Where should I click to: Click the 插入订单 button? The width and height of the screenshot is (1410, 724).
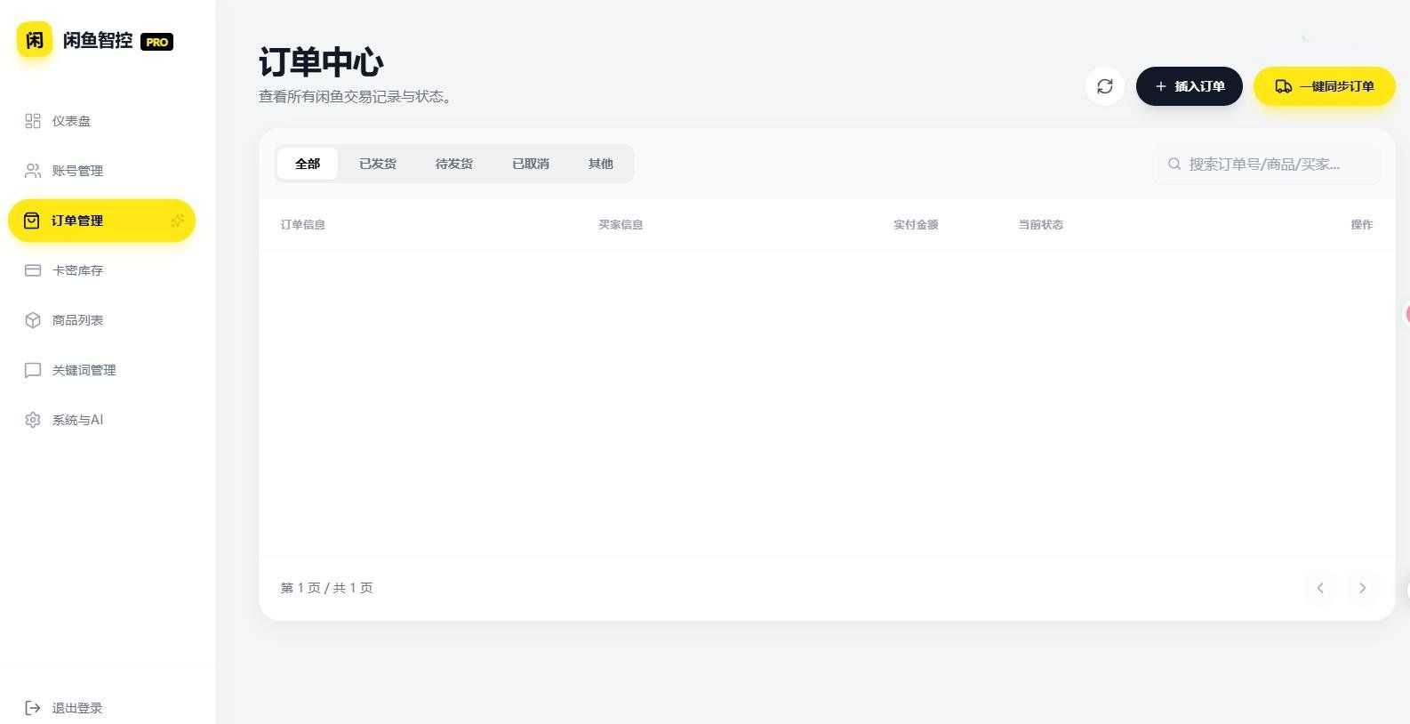[x=1190, y=86]
